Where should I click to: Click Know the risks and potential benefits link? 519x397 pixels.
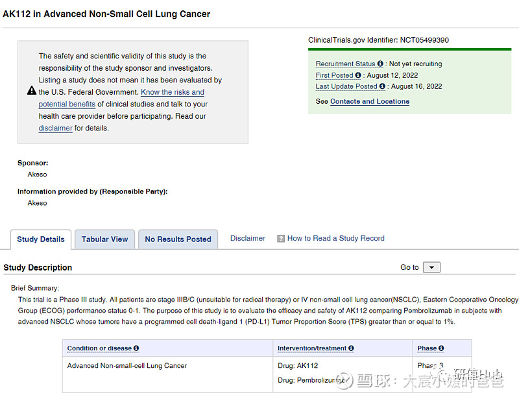[172, 93]
